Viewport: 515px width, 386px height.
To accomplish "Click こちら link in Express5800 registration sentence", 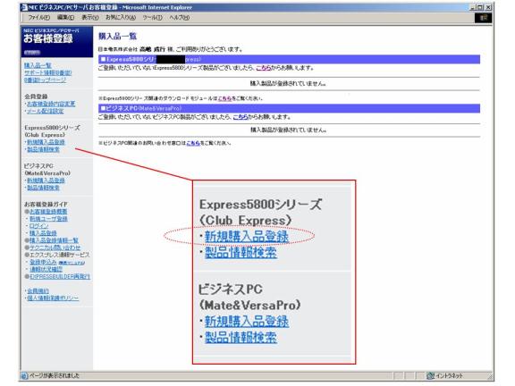I will (264, 68).
